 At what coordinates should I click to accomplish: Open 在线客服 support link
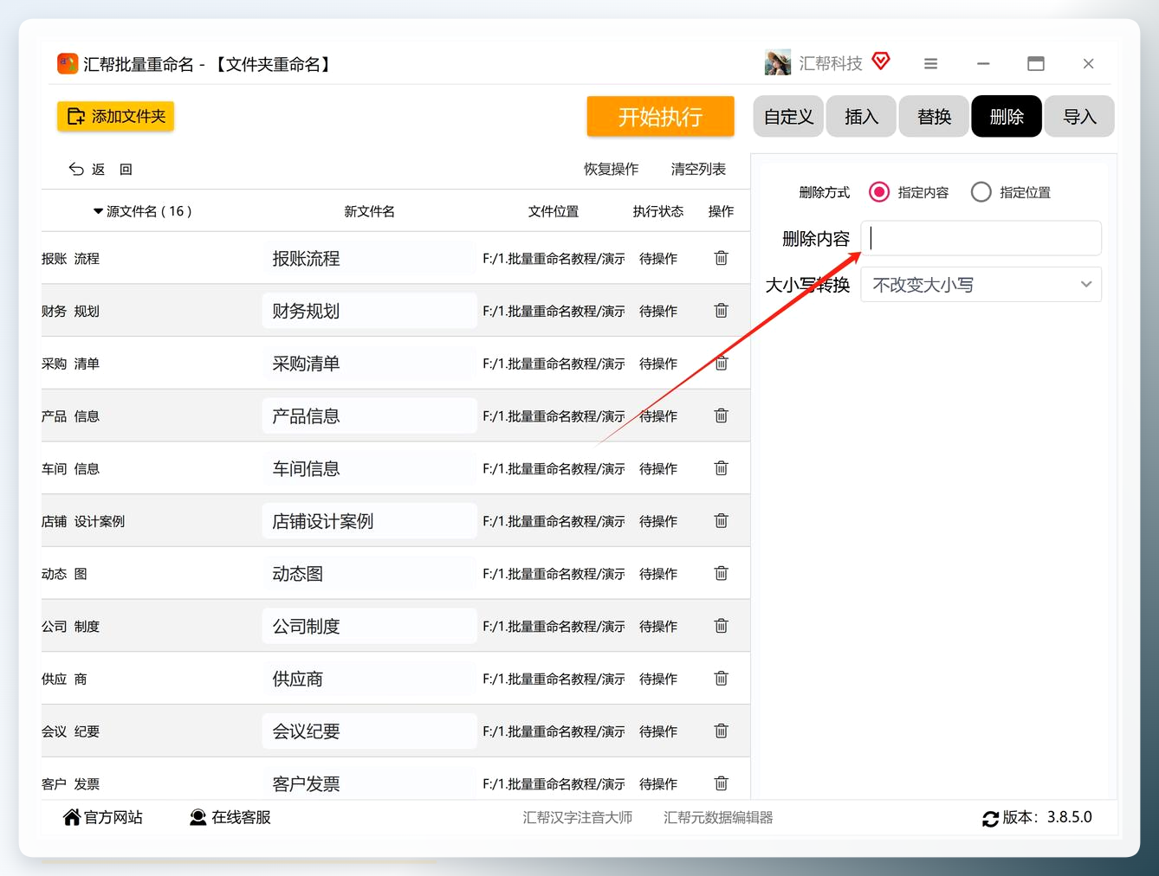tap(230, 817)
